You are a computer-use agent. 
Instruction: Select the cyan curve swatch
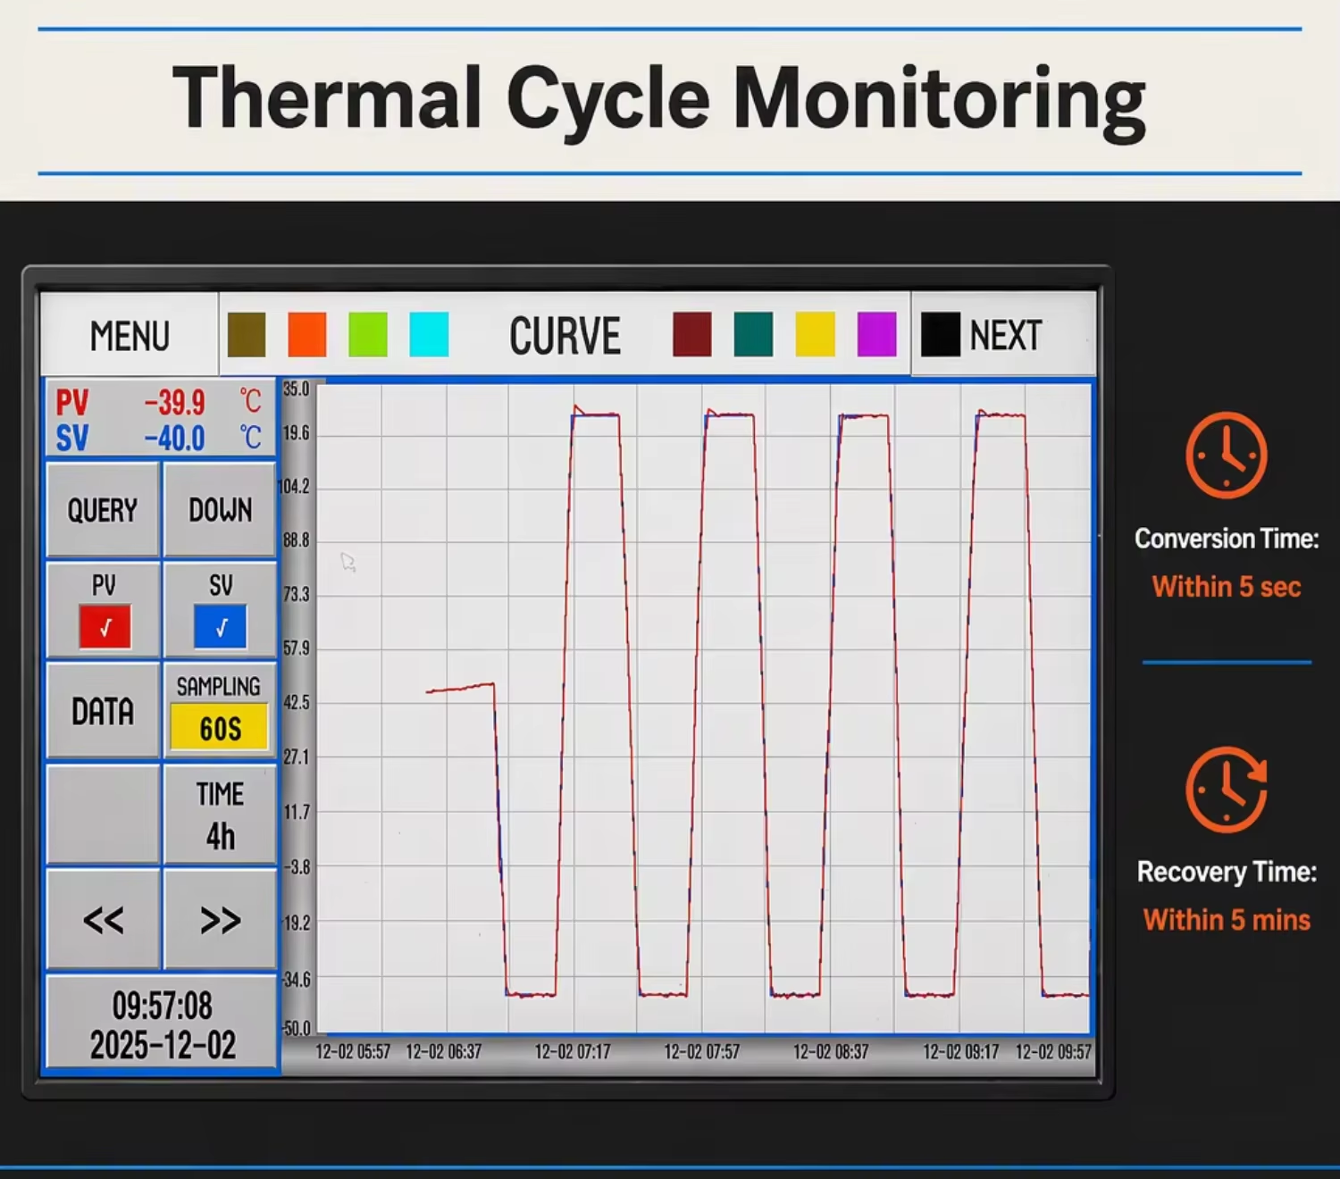pos(429,335)
